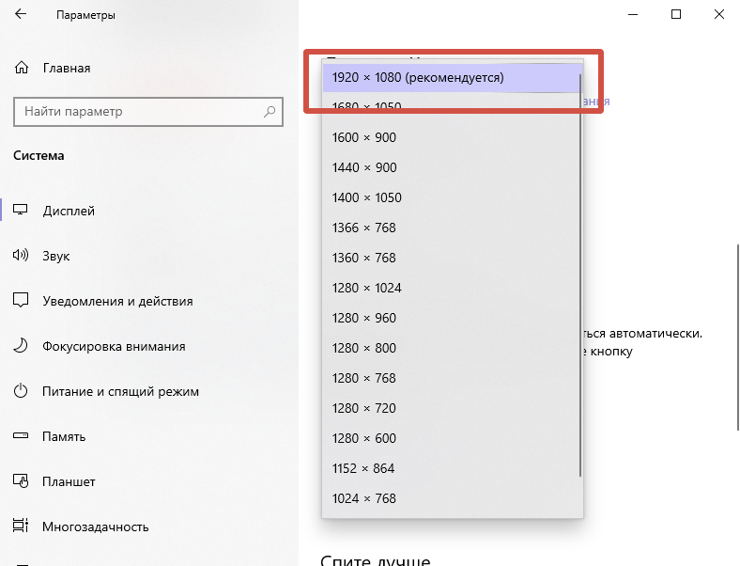Click the Питание и спящий режим icon
This screenshot has width=740, height=566.
pyautogui.click(x=21, y=391)
